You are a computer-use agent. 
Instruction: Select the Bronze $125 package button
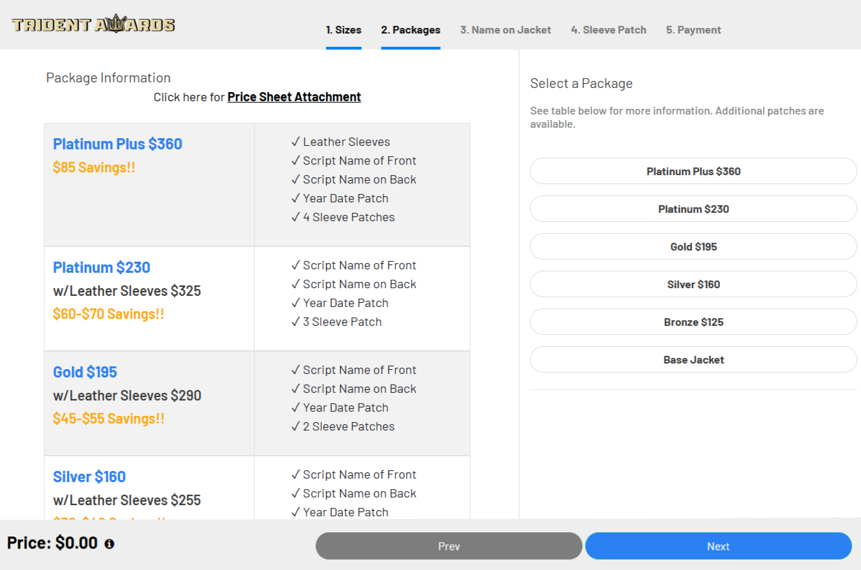coord(693,322)
